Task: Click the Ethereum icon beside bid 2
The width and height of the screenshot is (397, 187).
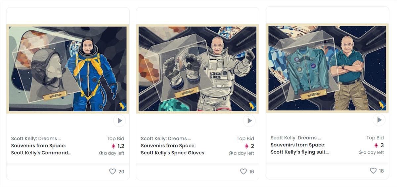Action: [x=246, y=146]
